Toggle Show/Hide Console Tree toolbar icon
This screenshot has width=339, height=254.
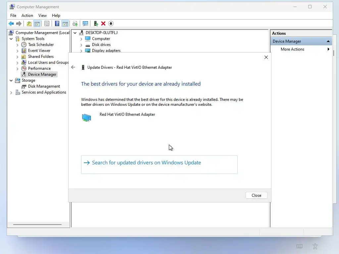point(37,23)
